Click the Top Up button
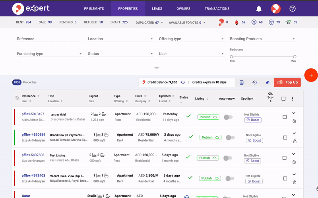Image resolution: width=318 pixels, height=198 pixels. (x=287, y=82)
